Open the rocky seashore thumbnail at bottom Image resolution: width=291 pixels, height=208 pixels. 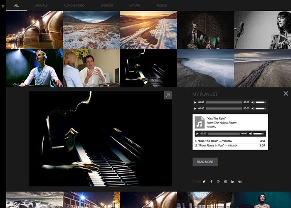35,200
